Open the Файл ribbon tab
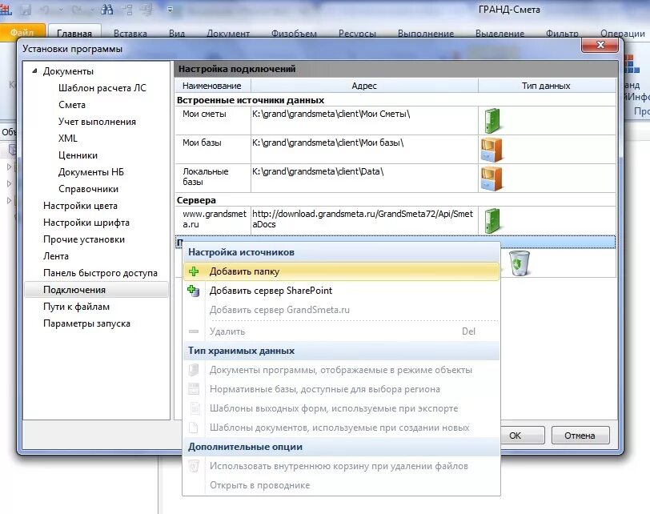 tap(22, 32)
